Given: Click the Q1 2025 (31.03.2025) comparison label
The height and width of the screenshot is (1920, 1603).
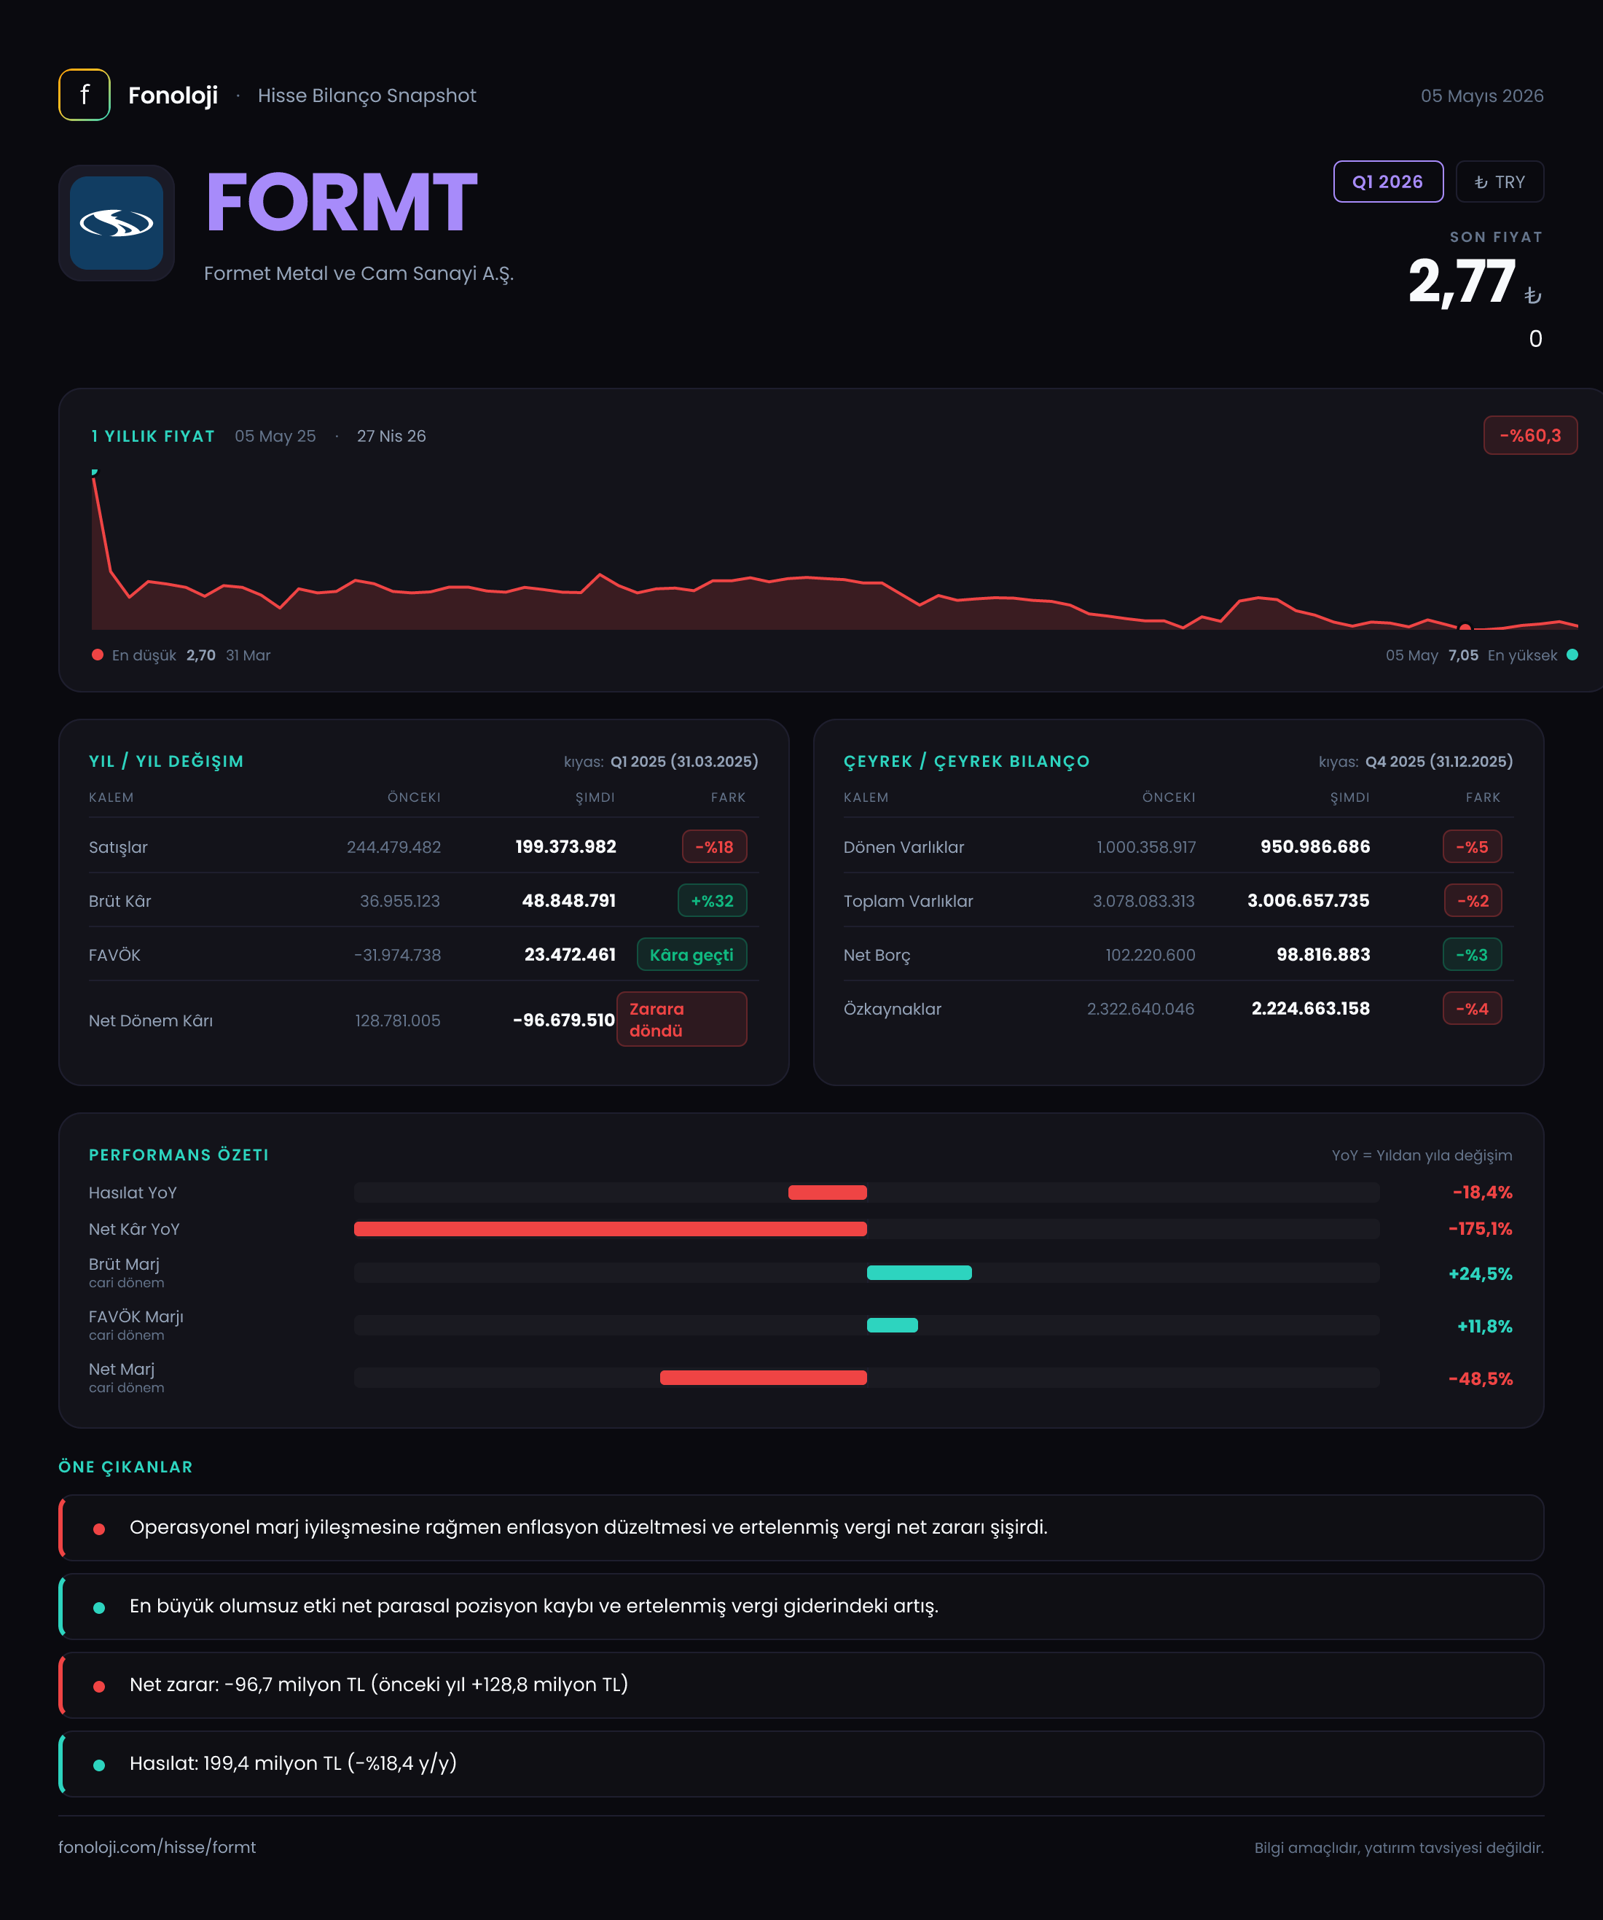Looking at the screenshot, I should click(683, 762).
